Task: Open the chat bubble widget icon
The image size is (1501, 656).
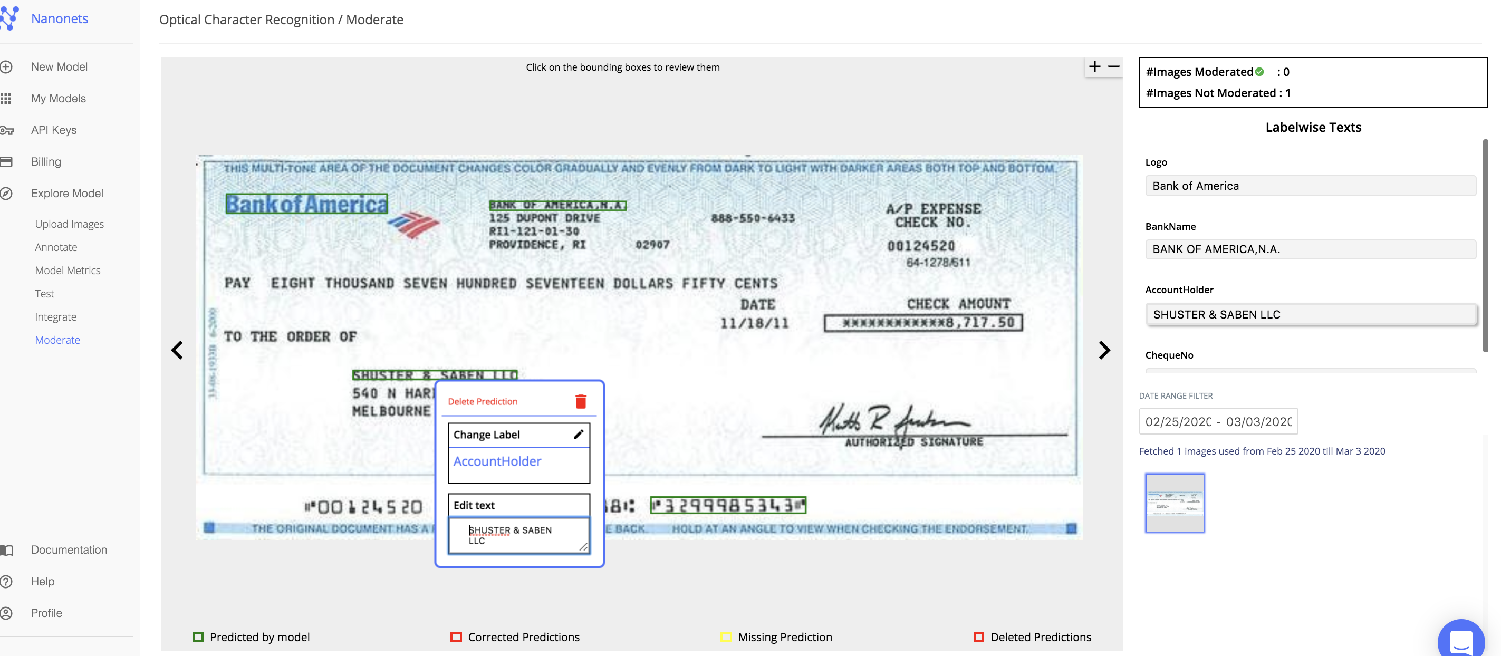Action: click(1461, 640)
